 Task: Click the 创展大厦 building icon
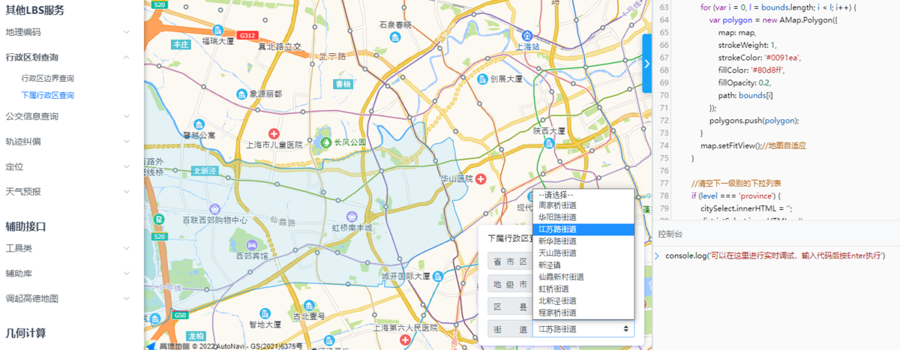click(481, 78)
